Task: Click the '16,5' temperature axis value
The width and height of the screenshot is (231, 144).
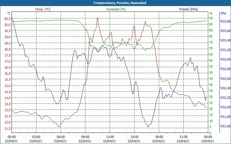Action: pyautogui.click(x=8, y=67)
